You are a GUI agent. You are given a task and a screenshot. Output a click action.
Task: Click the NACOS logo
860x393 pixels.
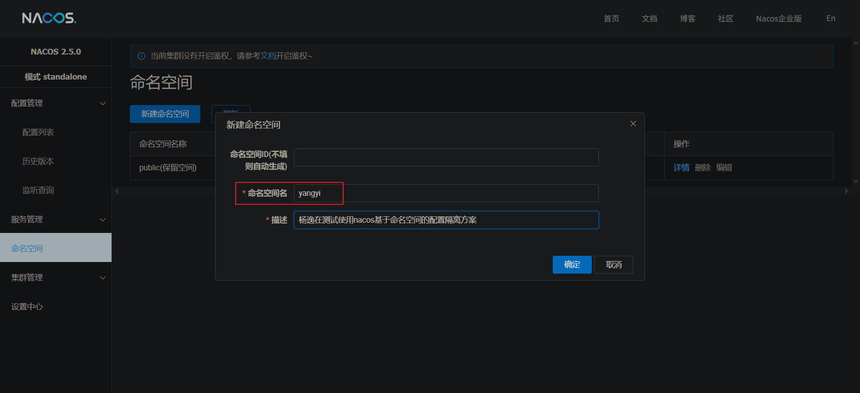pos(49,18)
